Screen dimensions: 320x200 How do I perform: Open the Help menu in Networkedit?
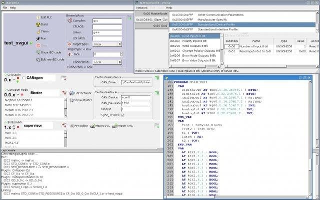click(169, 8)
